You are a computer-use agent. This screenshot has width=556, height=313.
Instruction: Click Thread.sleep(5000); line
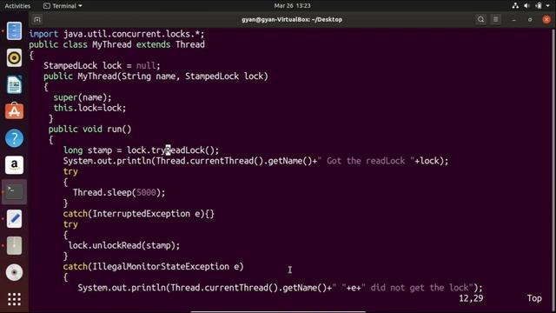119,193
